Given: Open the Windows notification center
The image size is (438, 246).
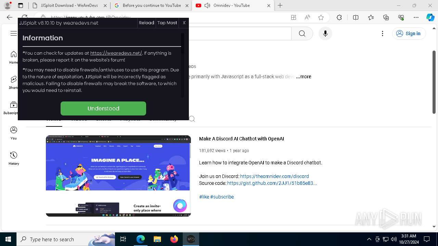Looking at the screenshot, I should tap(427, 239).
